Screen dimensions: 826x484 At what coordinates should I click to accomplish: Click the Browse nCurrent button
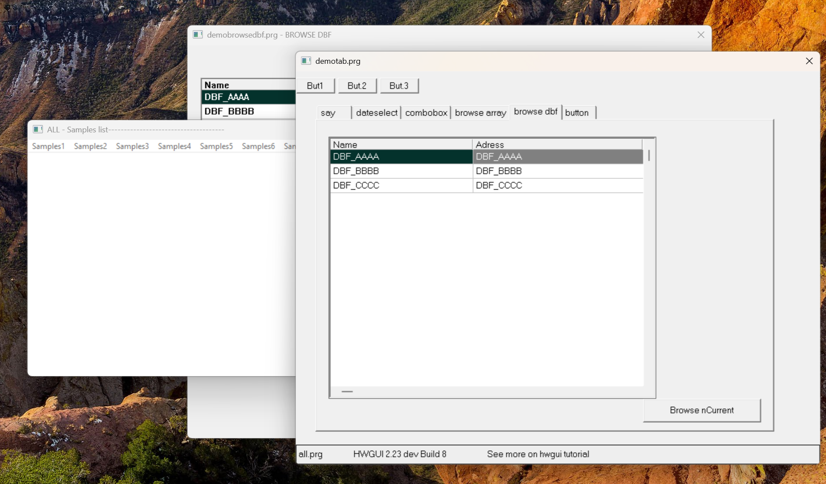pos(702,410)
